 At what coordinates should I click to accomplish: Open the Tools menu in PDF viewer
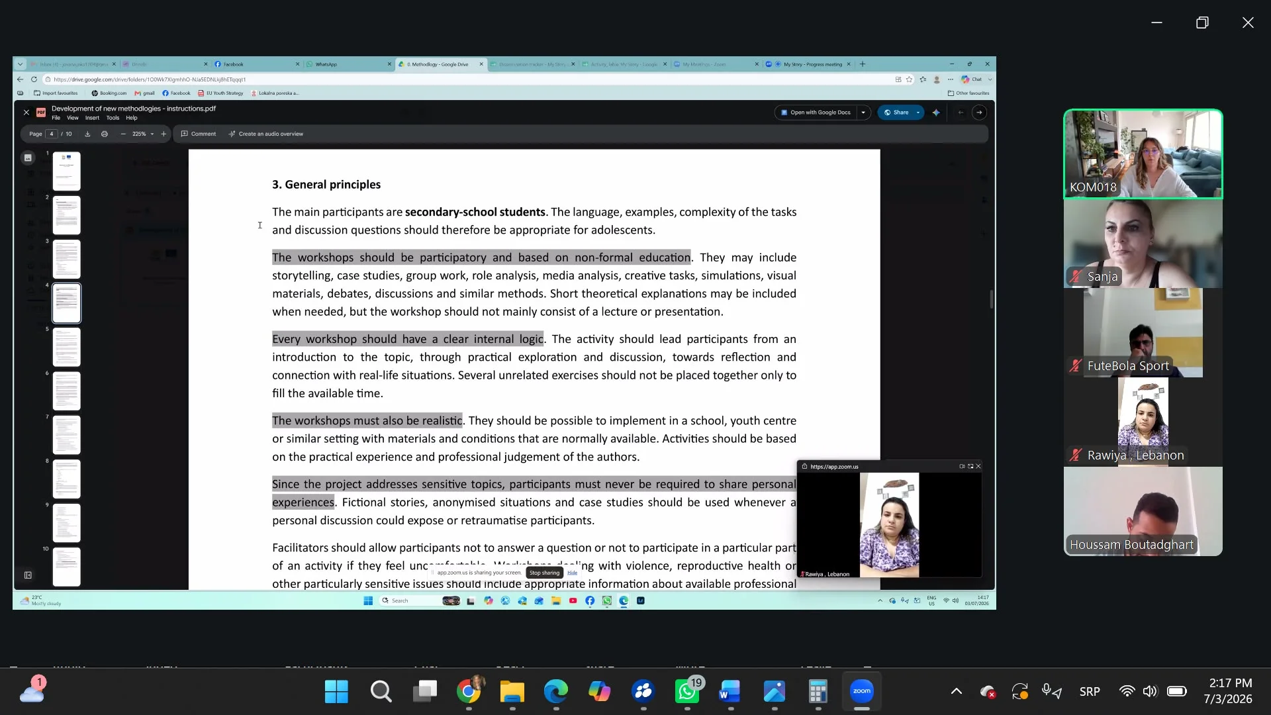(113, 118)
